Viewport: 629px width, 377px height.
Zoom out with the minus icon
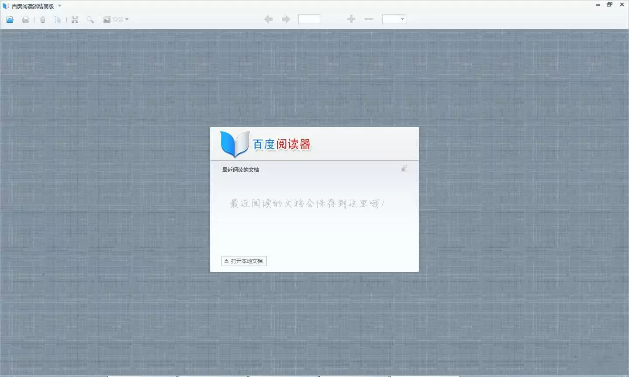369,19
